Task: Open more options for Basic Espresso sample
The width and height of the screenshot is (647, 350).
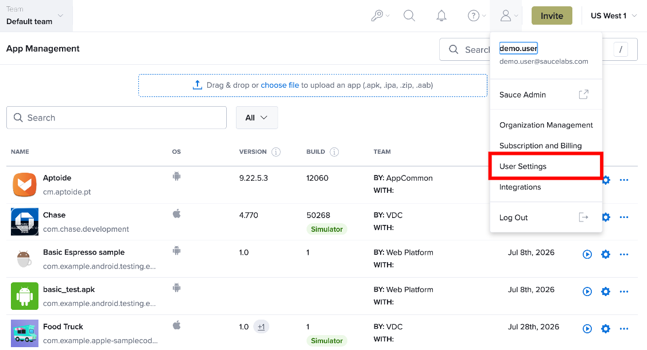Action: [624, 254]
